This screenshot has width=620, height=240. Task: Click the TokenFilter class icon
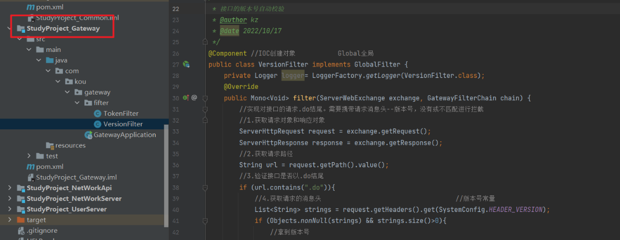click(97, 114)
